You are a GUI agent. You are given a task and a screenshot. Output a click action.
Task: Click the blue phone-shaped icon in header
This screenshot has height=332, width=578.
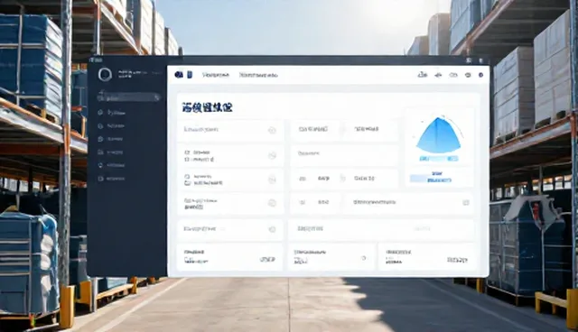tap(190, 75)
